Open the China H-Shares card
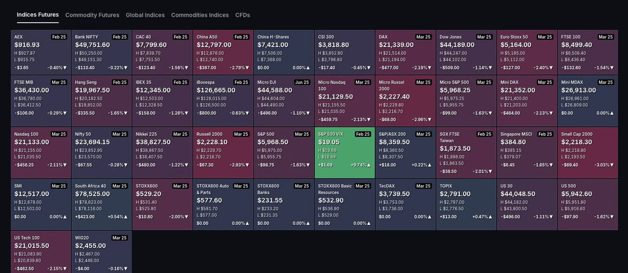Viewport: 628px width, 273px height. 284,53
